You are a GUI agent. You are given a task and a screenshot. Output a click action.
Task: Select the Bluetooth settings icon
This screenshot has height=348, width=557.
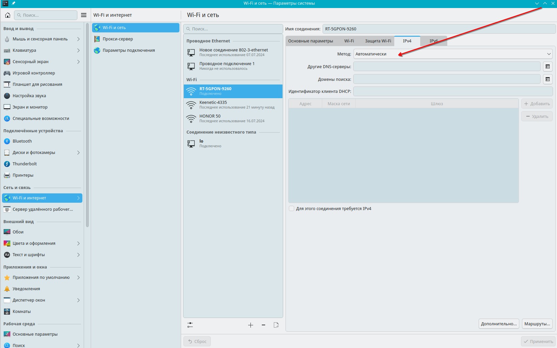pyautogui.click(x=7, y=141)
